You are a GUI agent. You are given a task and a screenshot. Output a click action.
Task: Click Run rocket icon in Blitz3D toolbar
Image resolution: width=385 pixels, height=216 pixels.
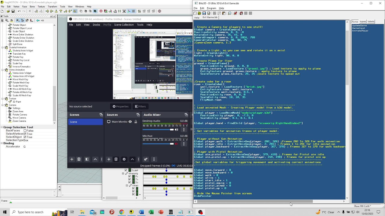coord(235,13)
